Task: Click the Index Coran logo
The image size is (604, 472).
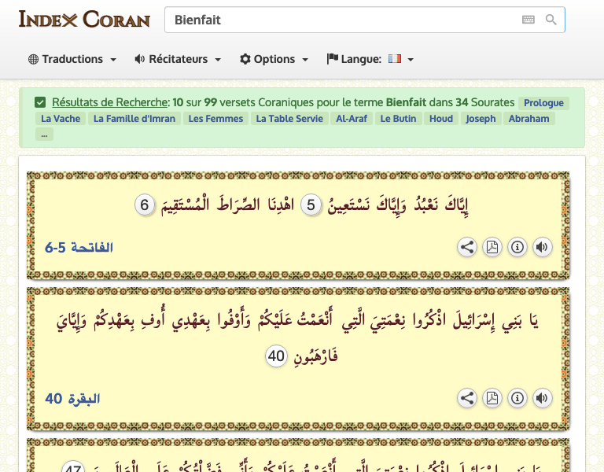Action: [84, 19]
